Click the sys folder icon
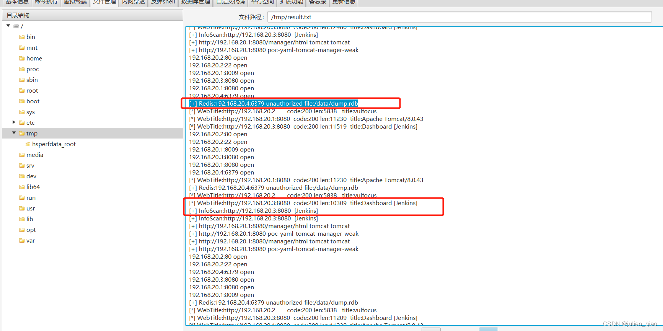Screen dimensions: 663x331 (22, 112)
